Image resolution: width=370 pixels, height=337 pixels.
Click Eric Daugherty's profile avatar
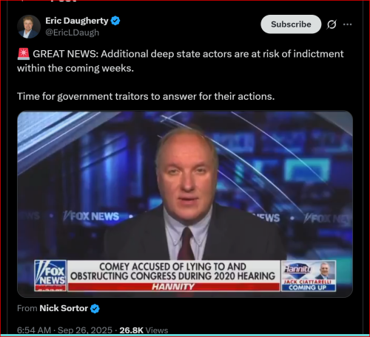pyautogui.click(x=29, y=27)
